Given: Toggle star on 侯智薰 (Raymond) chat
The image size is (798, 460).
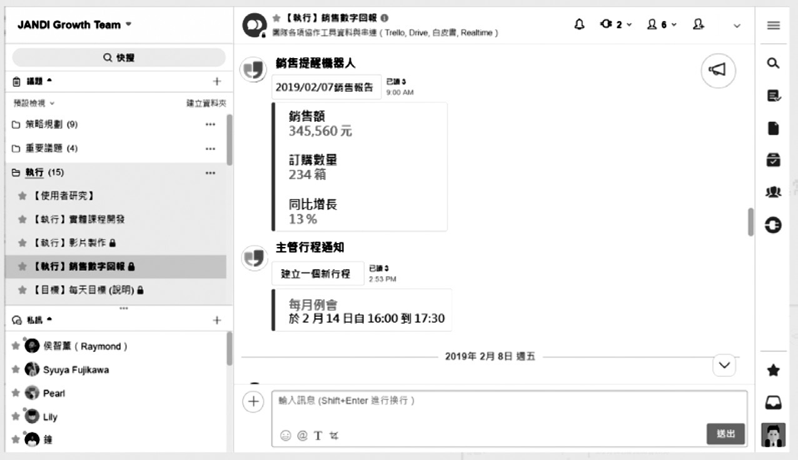Looking at the screenshot, I should point(16,346).
